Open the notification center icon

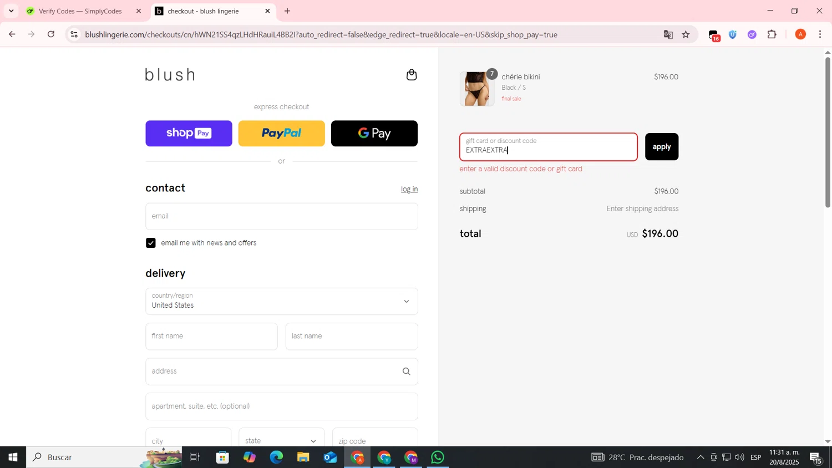(816, 458)
